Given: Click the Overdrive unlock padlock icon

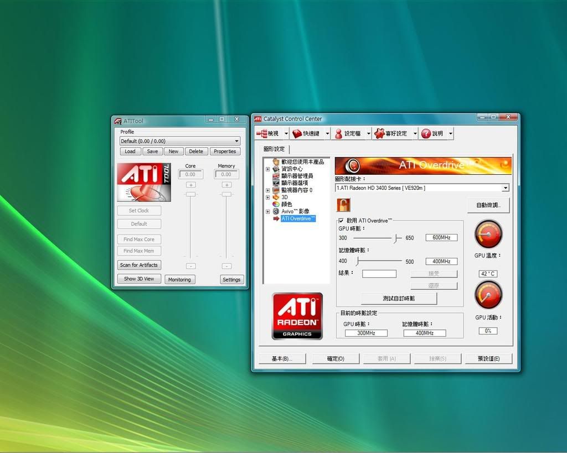Looking at the screenshot, I should click(x=343, y=205).
